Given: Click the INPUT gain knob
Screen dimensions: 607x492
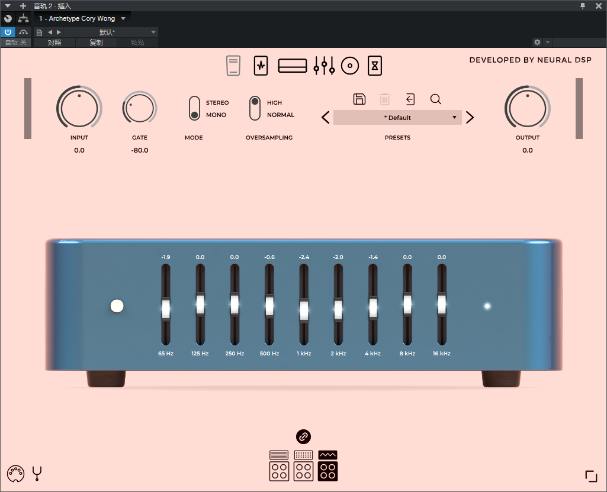Looking at the screenshot, I should click(79, 108).
